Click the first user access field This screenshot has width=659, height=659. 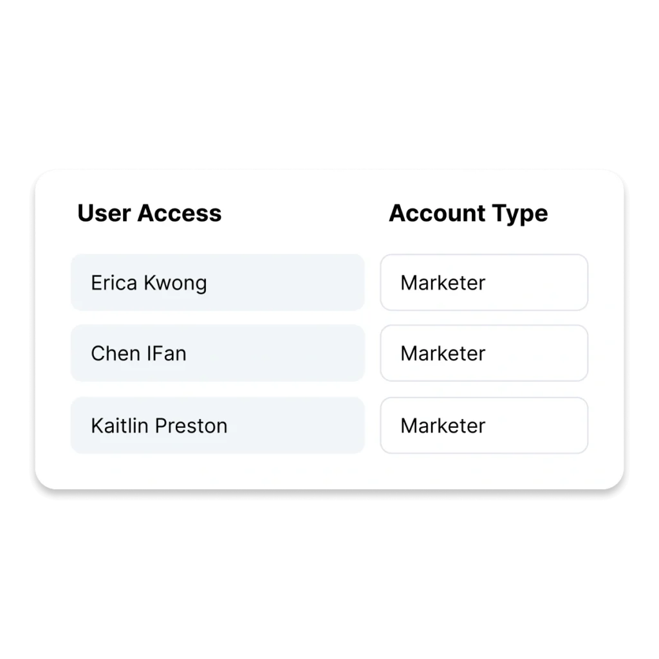tap(217, 283)
